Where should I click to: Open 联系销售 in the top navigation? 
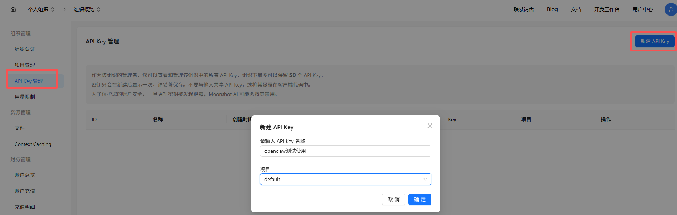click(x=524, y=9)
